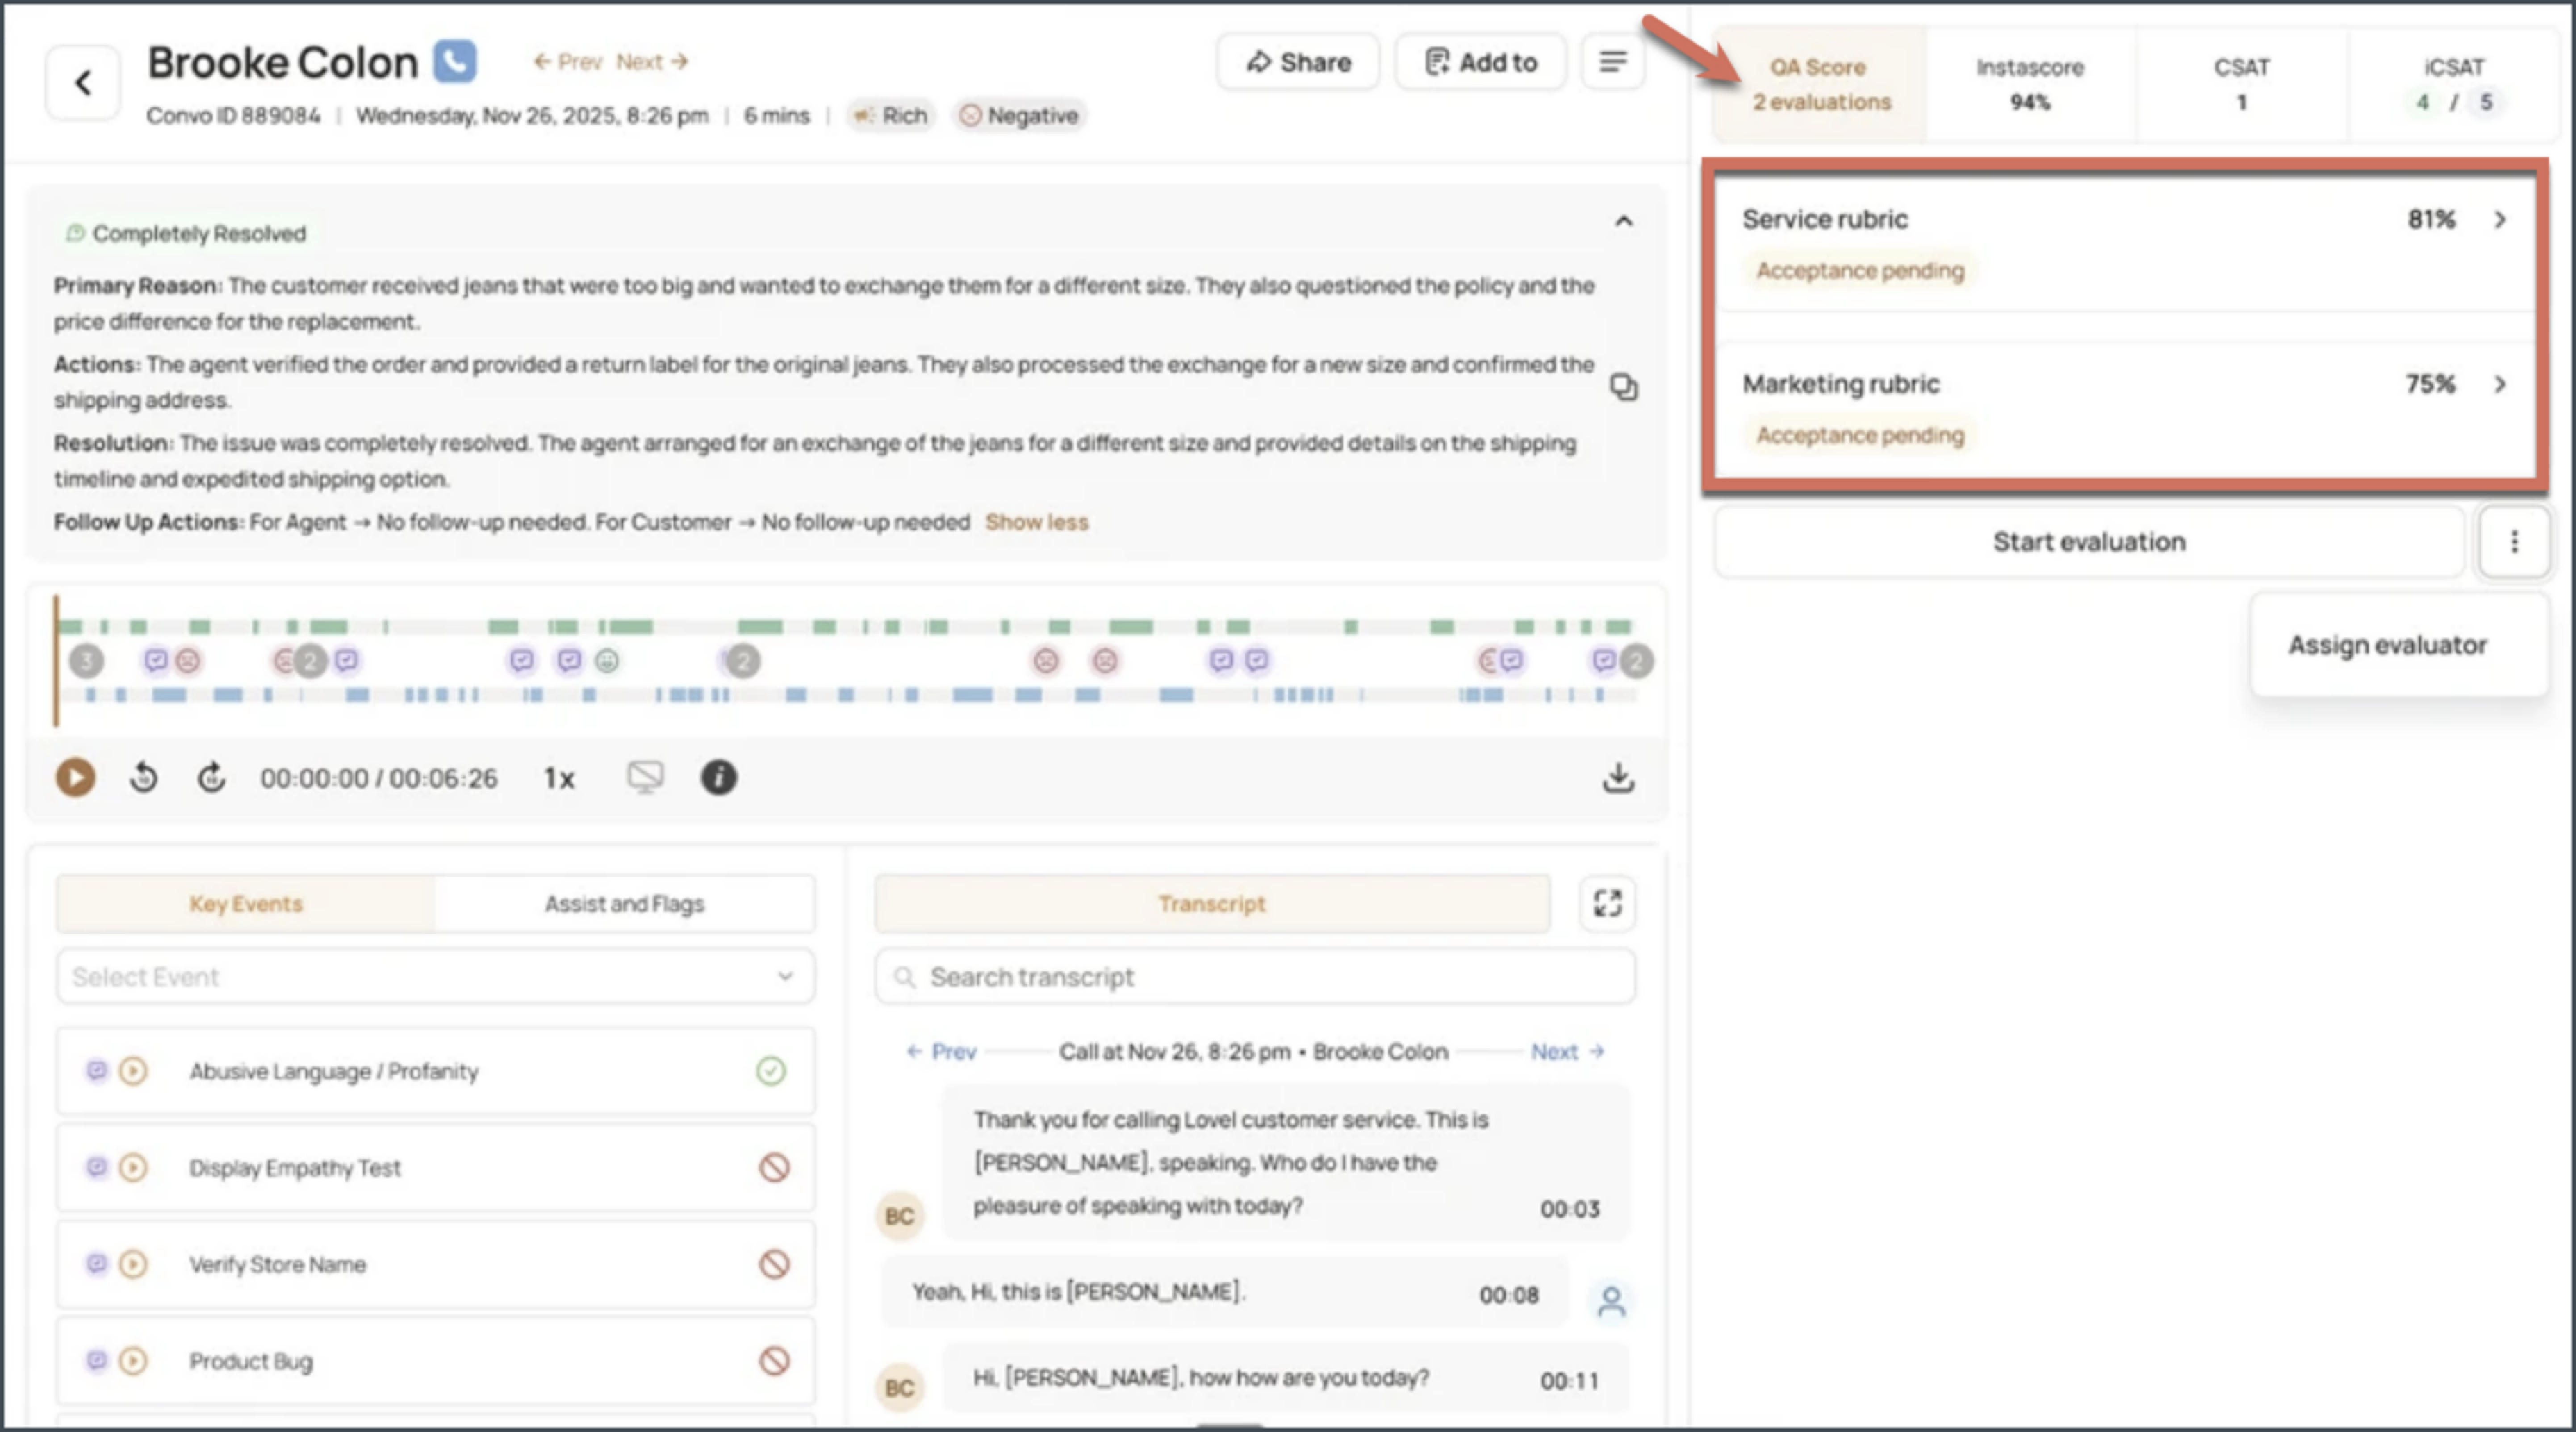Screen dimensions: 2576x1432
Task: Click the Search transcript field
Action: pyautogui.click(x=1255, y=976)
